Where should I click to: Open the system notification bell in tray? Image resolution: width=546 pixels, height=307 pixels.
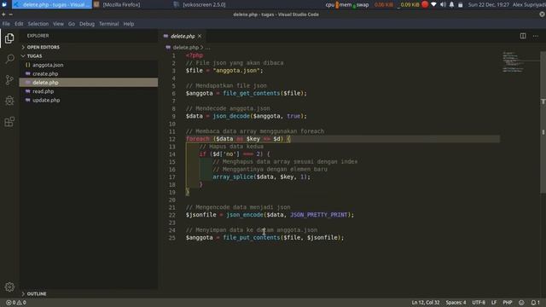pos(451,4)
